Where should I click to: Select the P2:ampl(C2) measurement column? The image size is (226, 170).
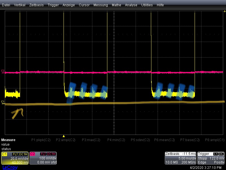point(66,140)
